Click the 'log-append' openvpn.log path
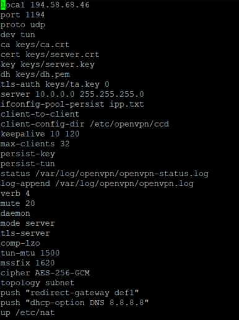The width and height of the screenshot is (239, 320). tap(124, 184)
